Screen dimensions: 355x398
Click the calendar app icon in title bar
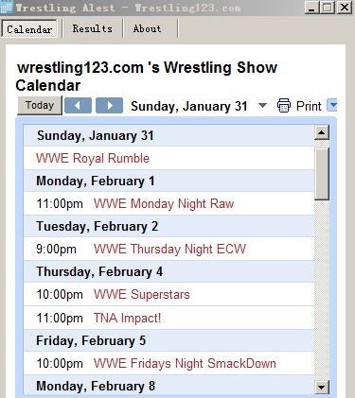pos(7,7)
